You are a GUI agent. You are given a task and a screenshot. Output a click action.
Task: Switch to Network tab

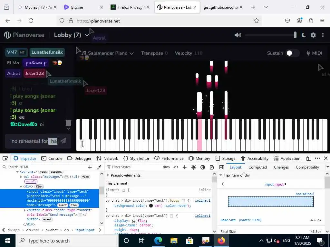point(107,158)
